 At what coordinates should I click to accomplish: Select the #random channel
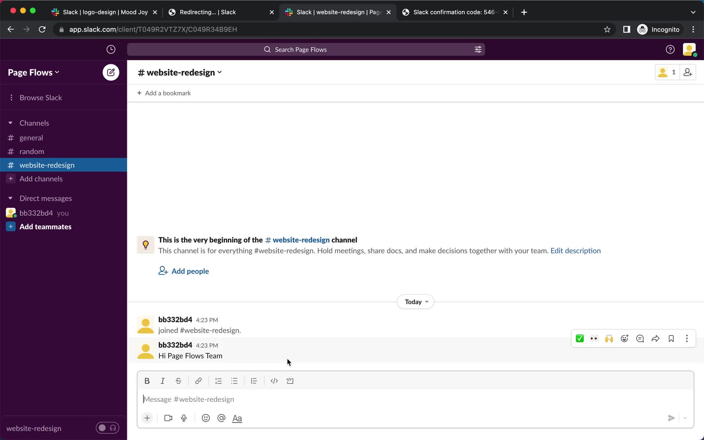coord(32,151)
